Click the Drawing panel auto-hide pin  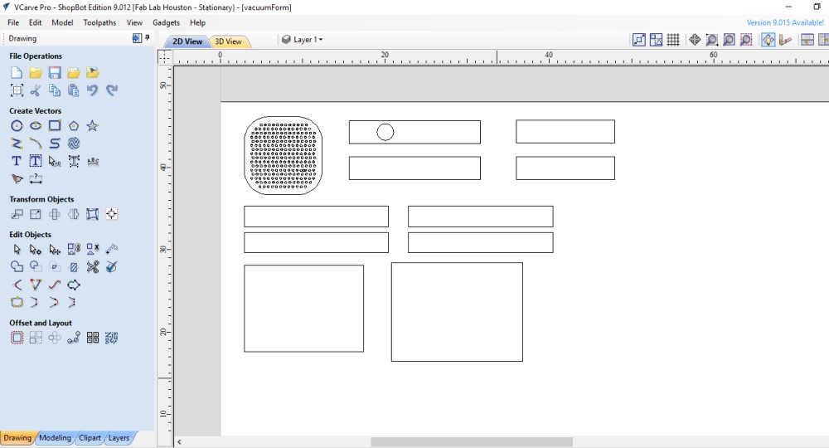tap(148, 37)
